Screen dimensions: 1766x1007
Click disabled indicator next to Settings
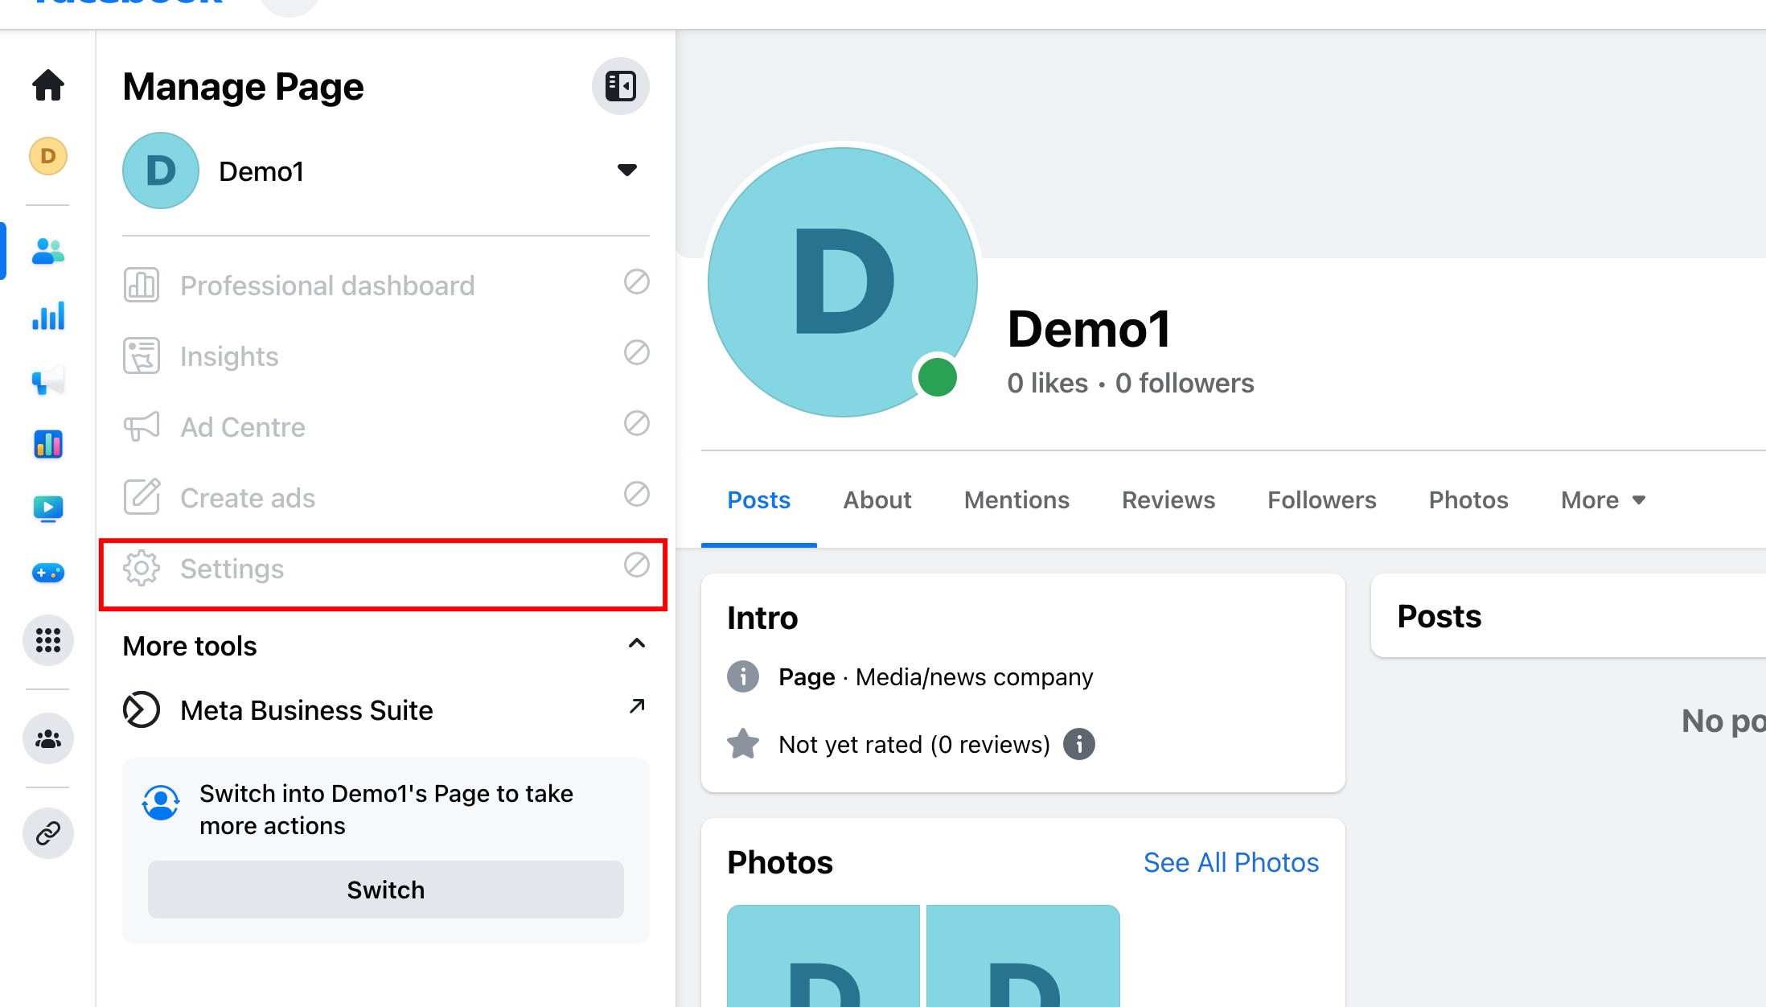pos(637,565)
